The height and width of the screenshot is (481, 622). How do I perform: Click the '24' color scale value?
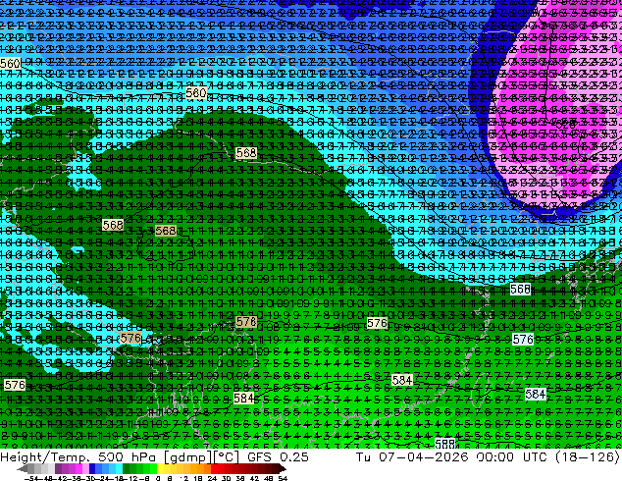coord(213,479)
